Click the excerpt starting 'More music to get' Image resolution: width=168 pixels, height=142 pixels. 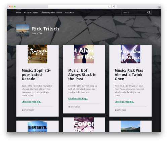[129, 91]
